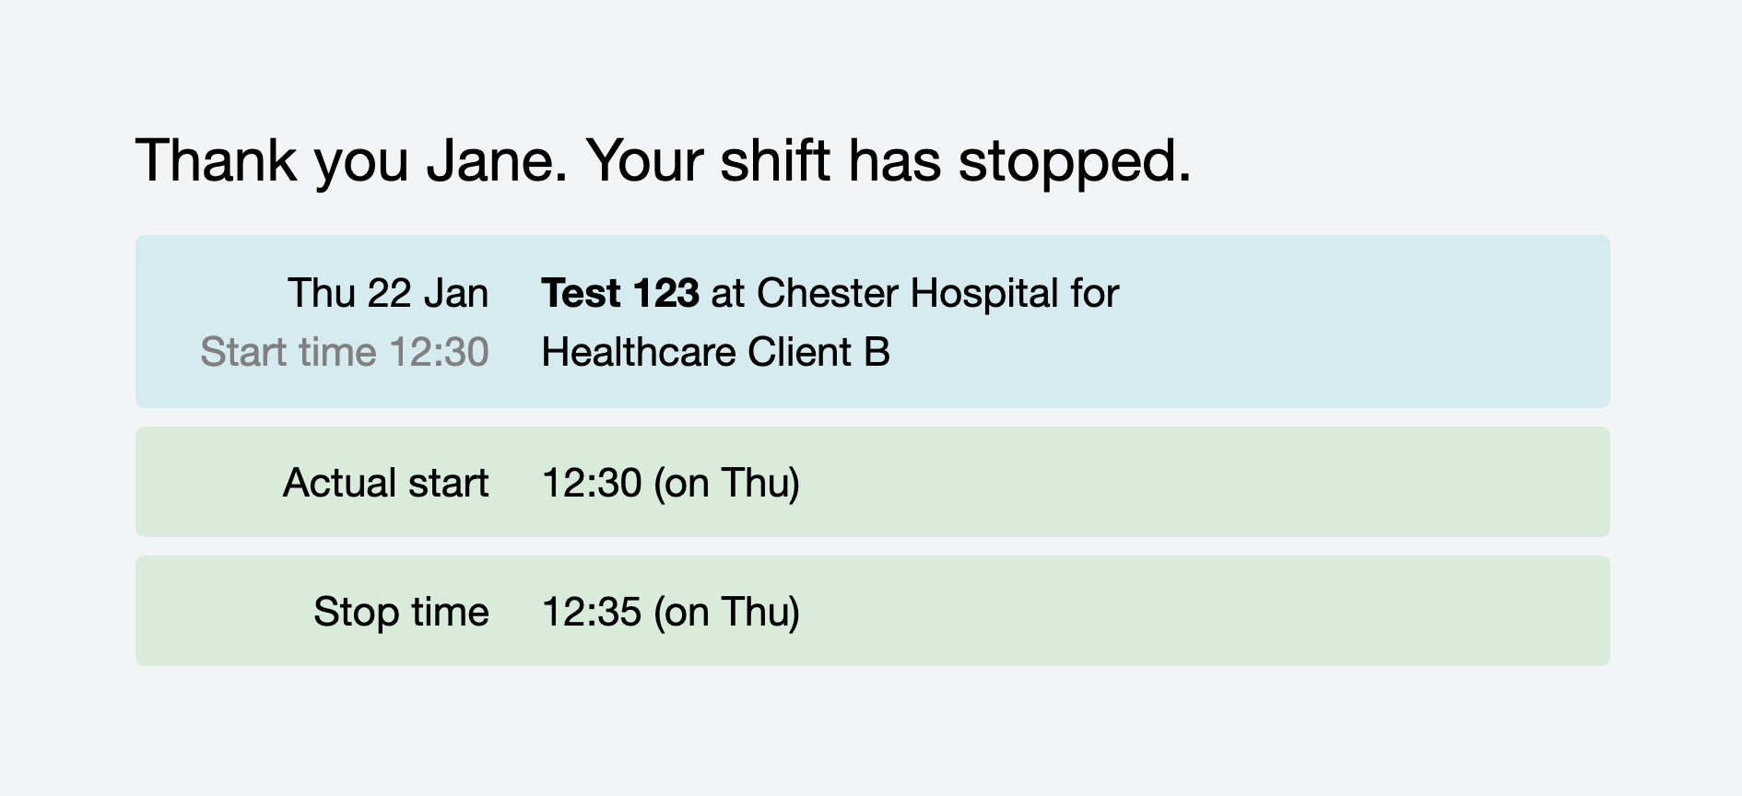Click the 'Stop time' label
This screenshot has width=1742, height=796.
click(x=401, y=612)
